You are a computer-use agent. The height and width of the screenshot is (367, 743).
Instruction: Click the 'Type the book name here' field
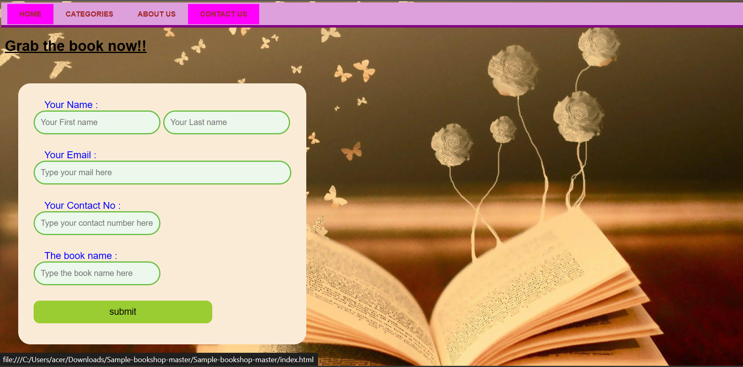[x=97, y=273]
